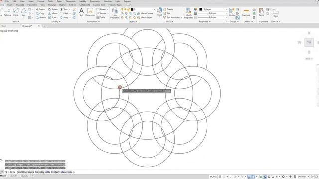Expand the Block panel dropdown
The height and width of the screenshot is (179, 319).
point(169,22)
